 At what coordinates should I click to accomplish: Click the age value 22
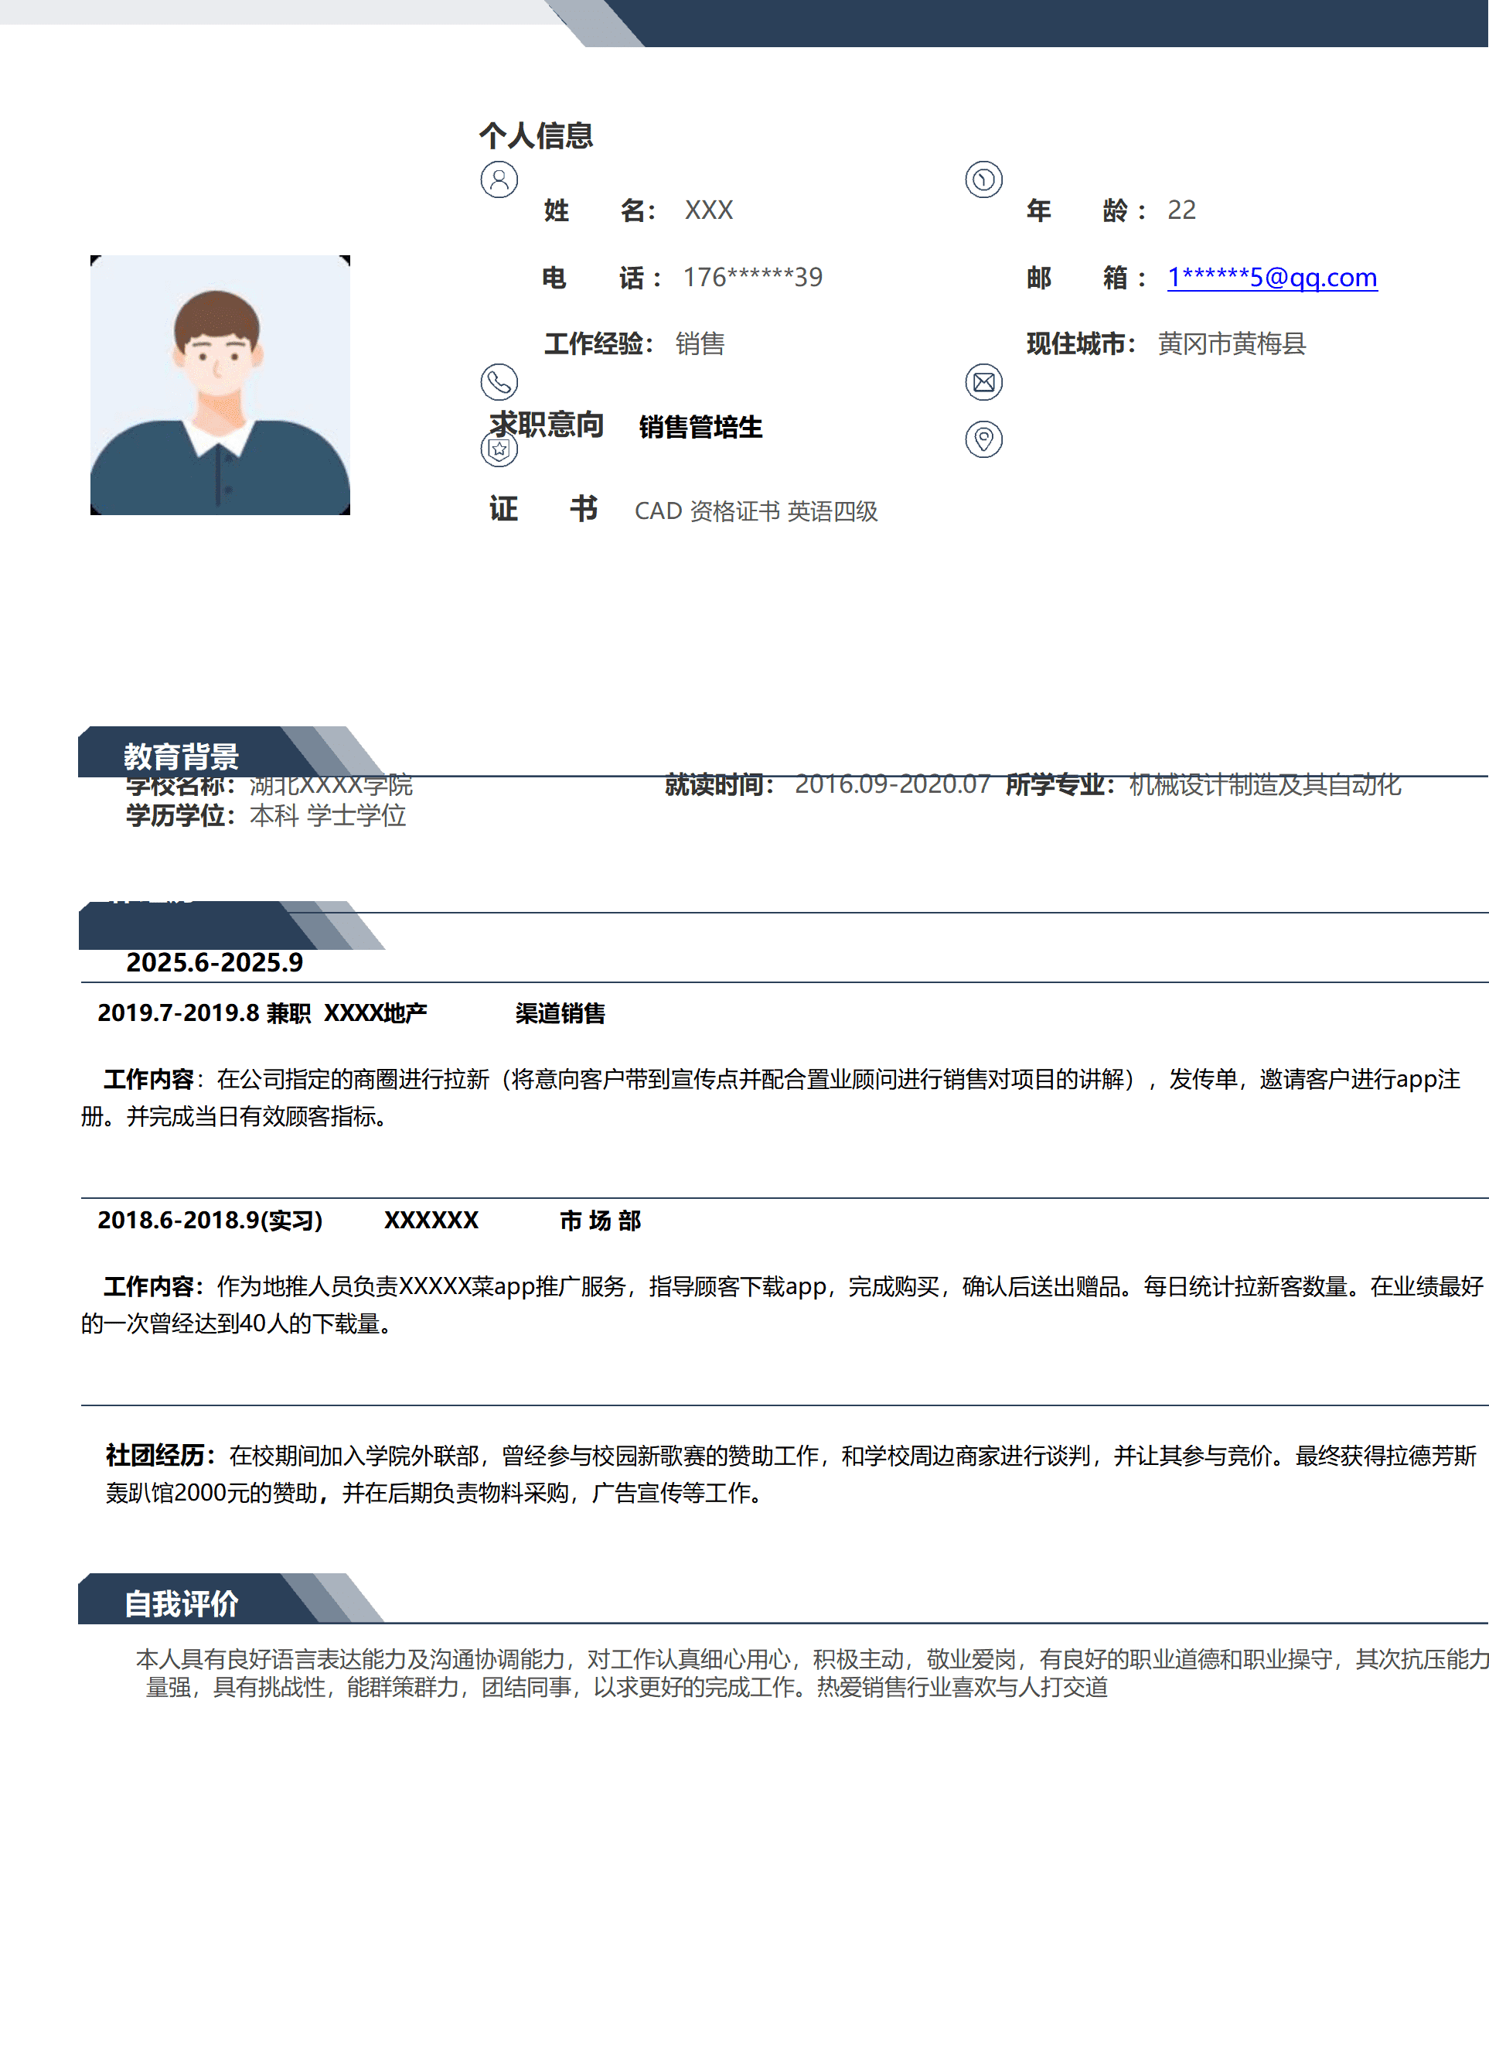click(x=1181, y=210)
